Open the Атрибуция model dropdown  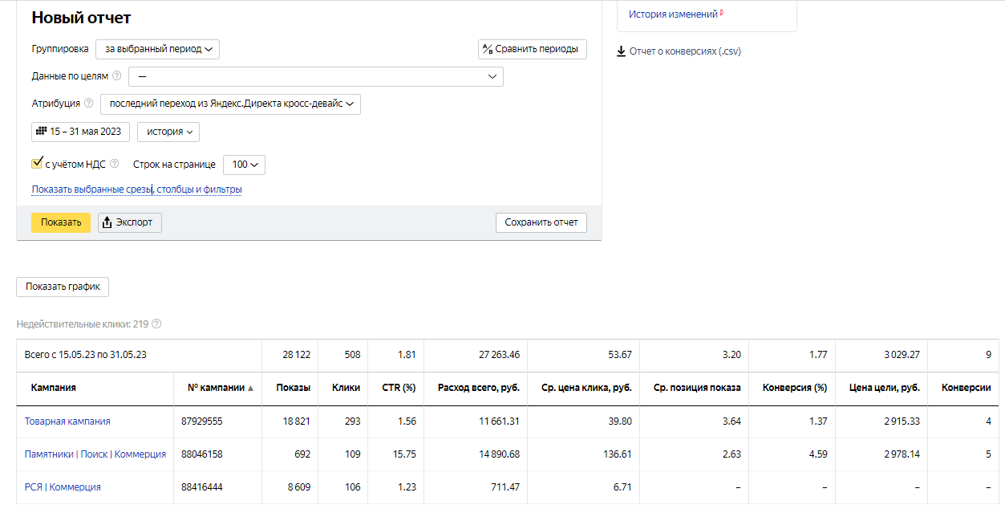[230, 104]
